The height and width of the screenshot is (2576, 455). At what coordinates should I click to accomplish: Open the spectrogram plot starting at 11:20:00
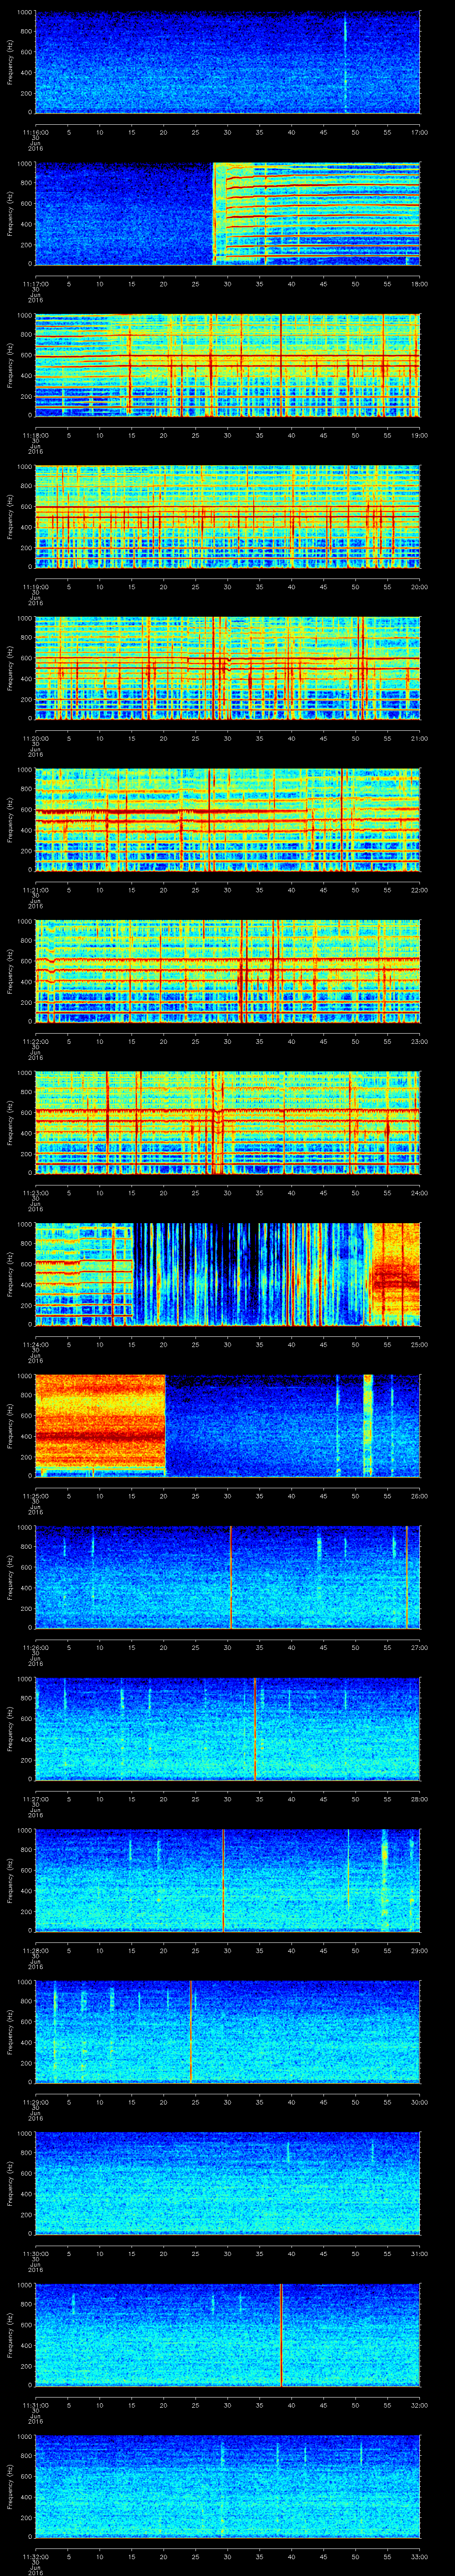tap(227, 668)
